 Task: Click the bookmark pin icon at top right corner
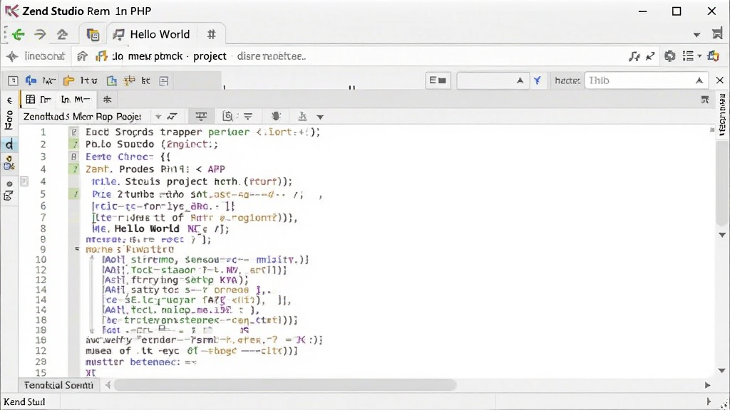point(717,33)
